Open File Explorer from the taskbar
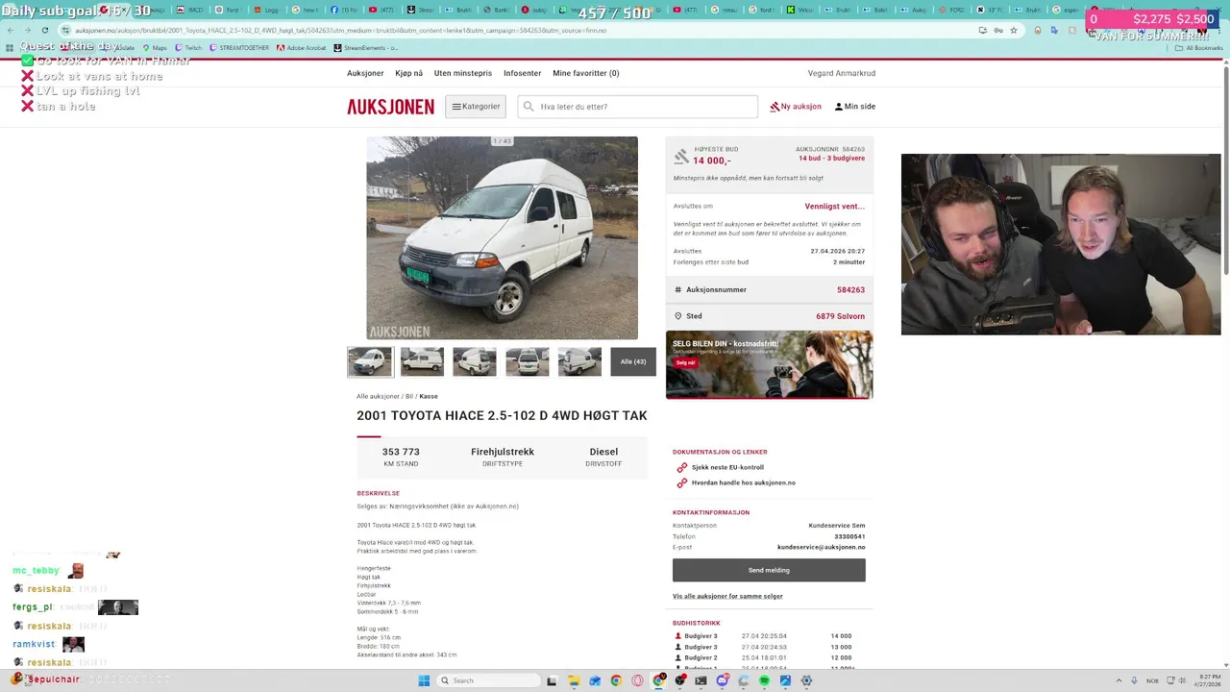The width and height of the screenshot is (1230, 692). 574,680
